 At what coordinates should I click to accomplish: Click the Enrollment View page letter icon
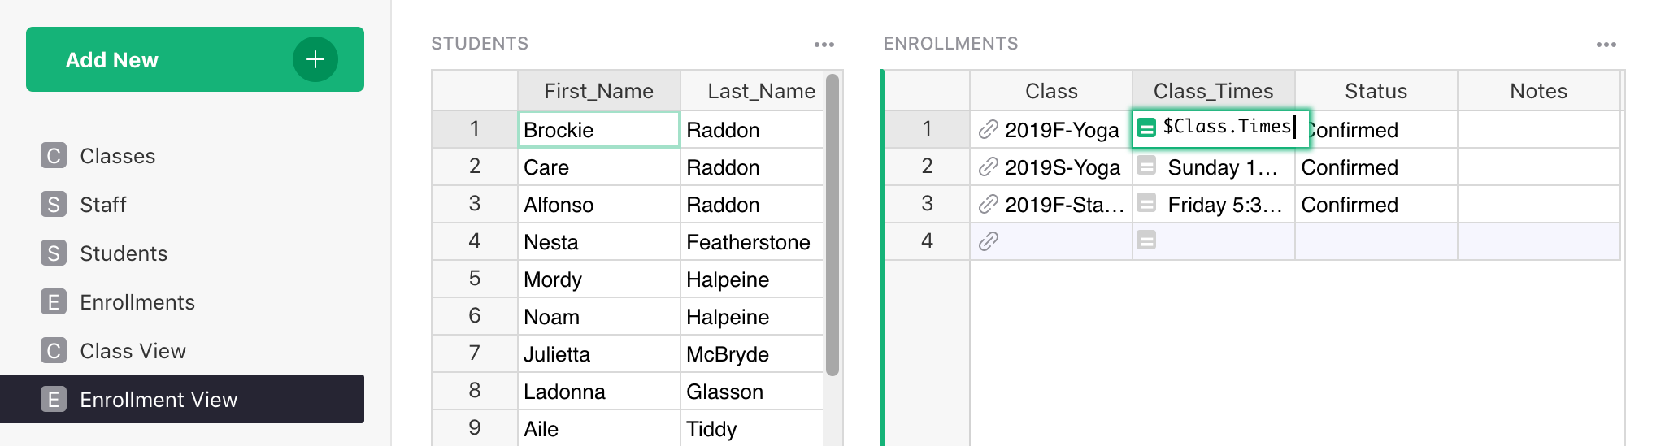coord(54,400)
